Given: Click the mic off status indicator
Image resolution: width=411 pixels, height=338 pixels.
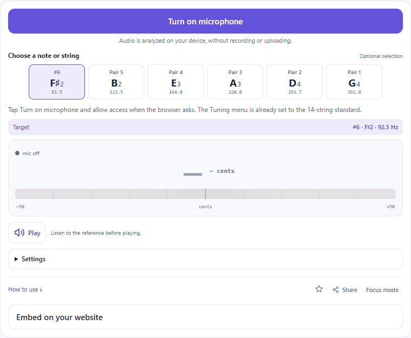Looking at the screenshot, I should 27,154.
